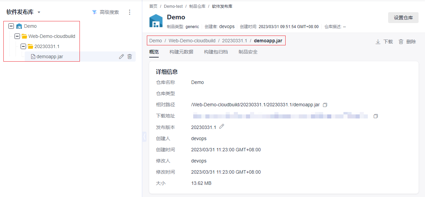This screenshot has width=425, height=197.
Task: Go to 首页 in breadcrumb
Action: [x=153, y=6]
